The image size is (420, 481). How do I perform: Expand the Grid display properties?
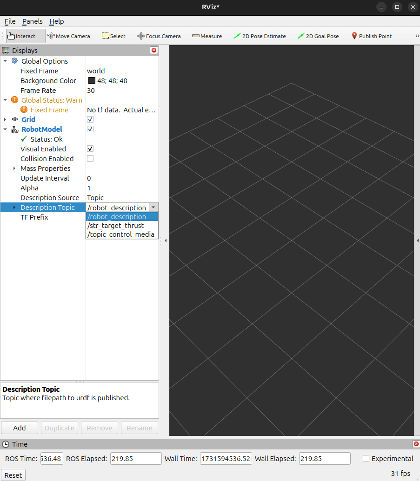5,120
